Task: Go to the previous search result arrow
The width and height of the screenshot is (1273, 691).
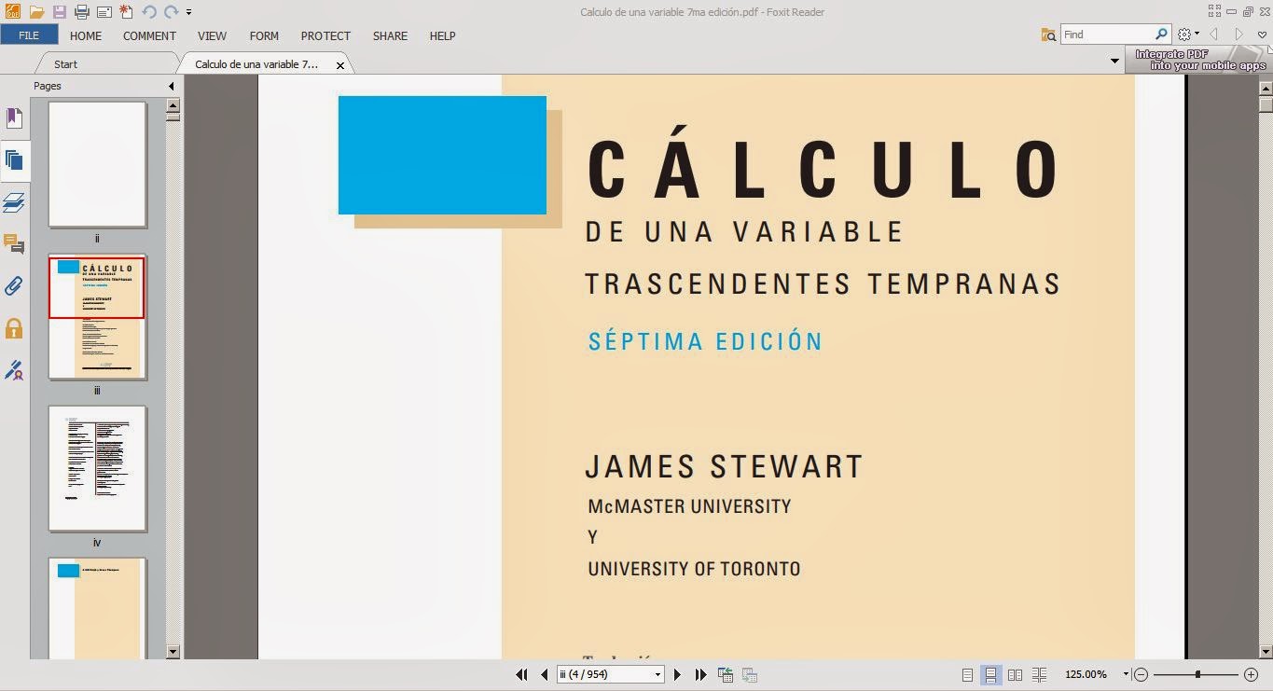Action: (1214, 35)
